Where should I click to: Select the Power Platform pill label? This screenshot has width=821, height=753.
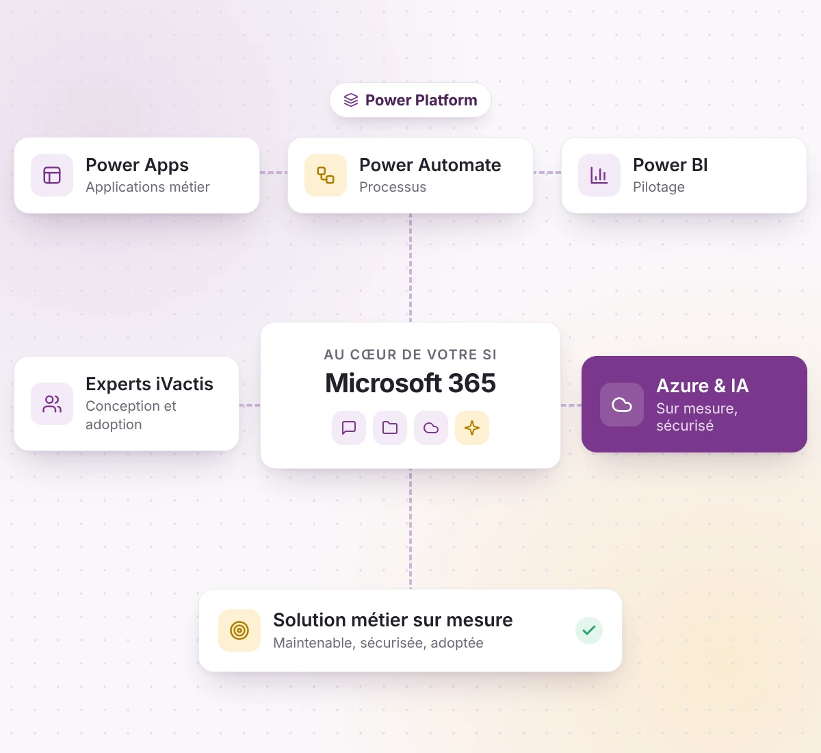tap(421, 100)
